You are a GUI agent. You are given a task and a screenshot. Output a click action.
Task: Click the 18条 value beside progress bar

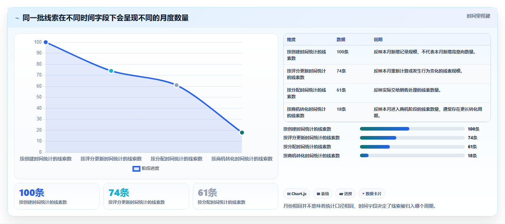tap(472, 155)
